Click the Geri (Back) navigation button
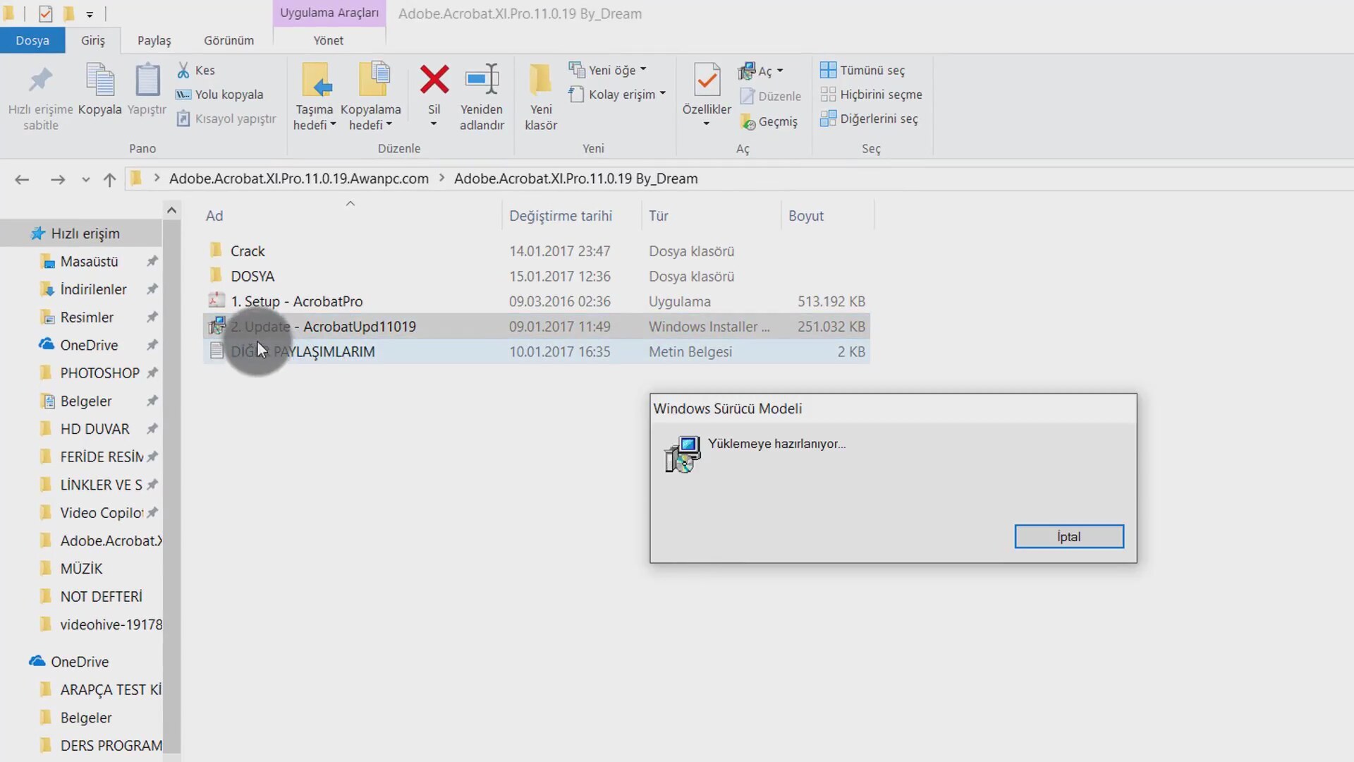The image size is (1354, 762). 23,179
